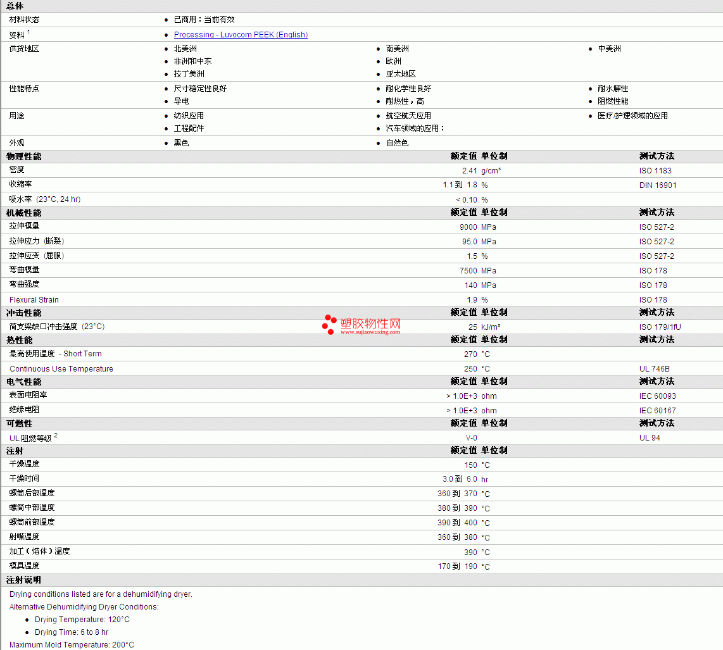Image resolution: width=723 pixels, height=650 pixels.
Task: Click the 中美洲 supply region entry
Action: click(610, 48)
